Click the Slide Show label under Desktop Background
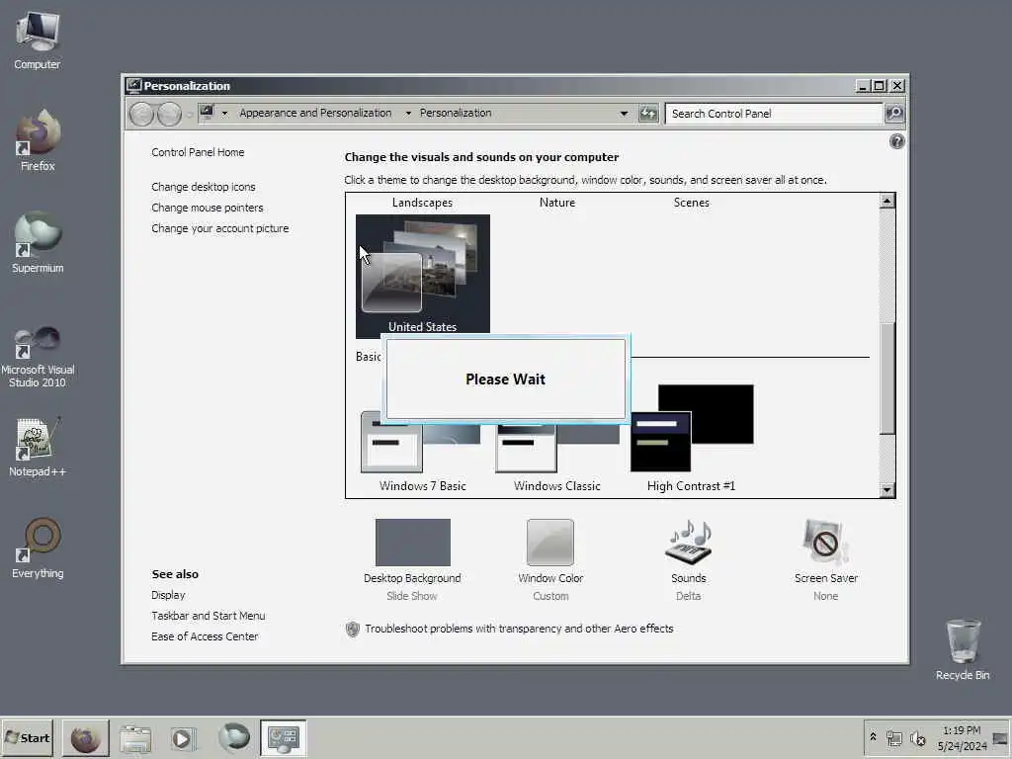The image size is (1012, 759). pos(412,596)
